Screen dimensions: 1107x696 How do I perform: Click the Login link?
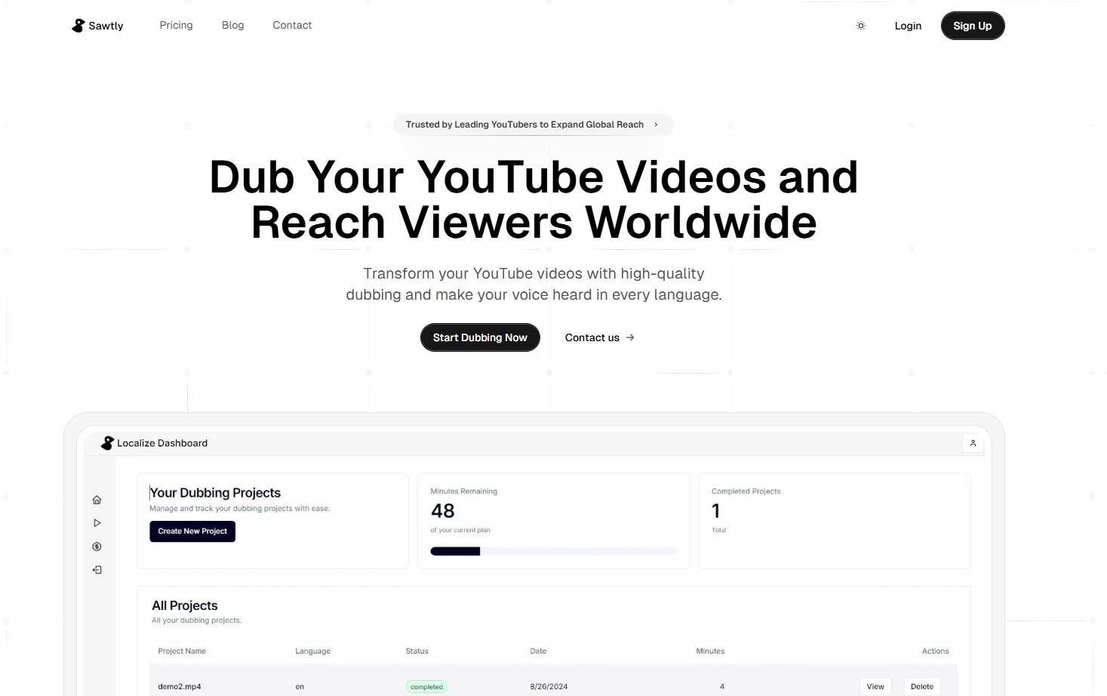pyautogui.click(x=908, y=26)
